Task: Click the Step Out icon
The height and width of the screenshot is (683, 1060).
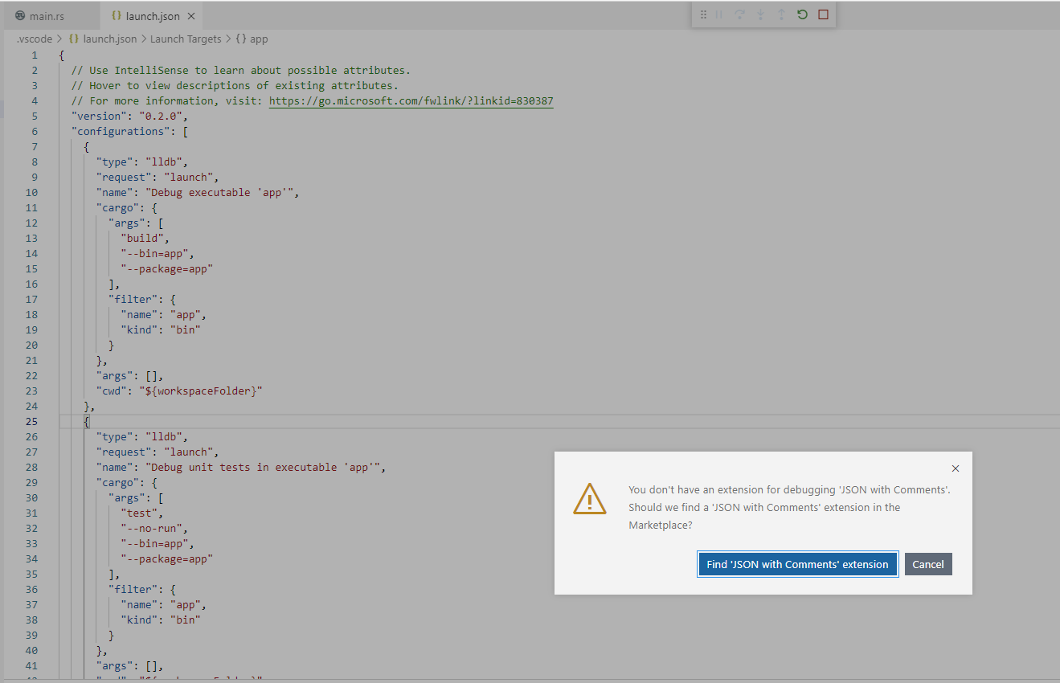Action: click(x=780, y=14)
